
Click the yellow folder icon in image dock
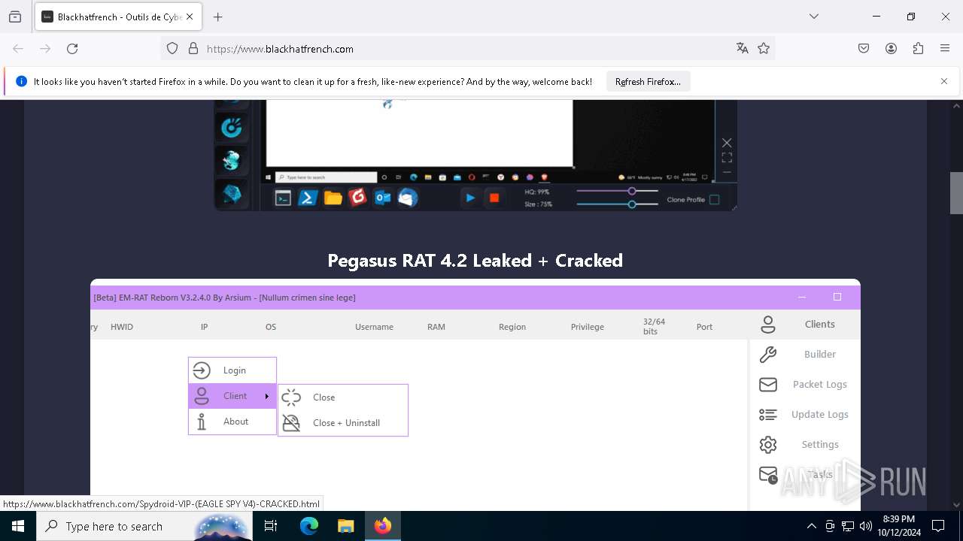tap(333, 198)
